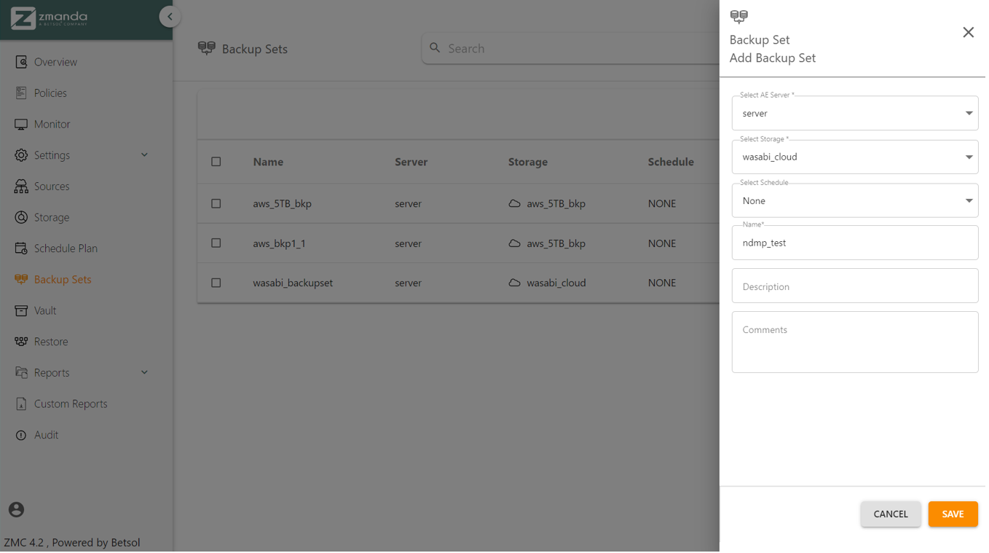
Task: Click the Vault archive icon
Action: [21, 311]
